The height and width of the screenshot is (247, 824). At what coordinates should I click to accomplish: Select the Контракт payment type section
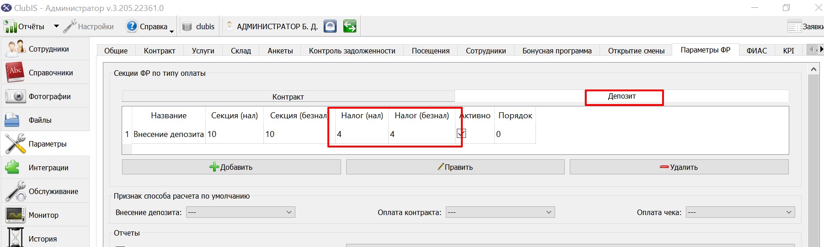point(288,96)
